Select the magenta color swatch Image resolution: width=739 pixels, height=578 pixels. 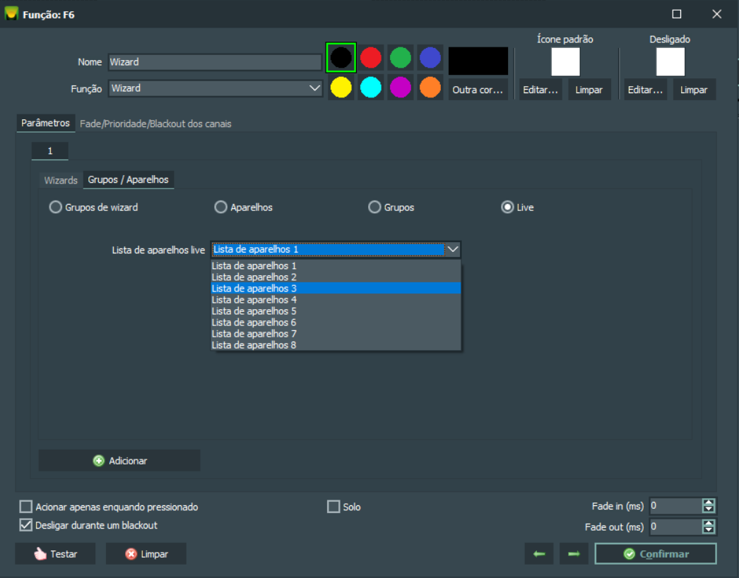click(401, 87)
